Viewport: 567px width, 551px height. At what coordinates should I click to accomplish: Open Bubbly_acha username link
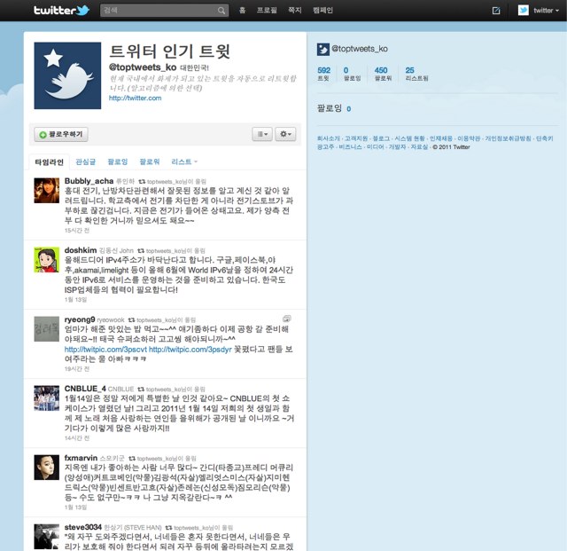click(x=89, y=181)
